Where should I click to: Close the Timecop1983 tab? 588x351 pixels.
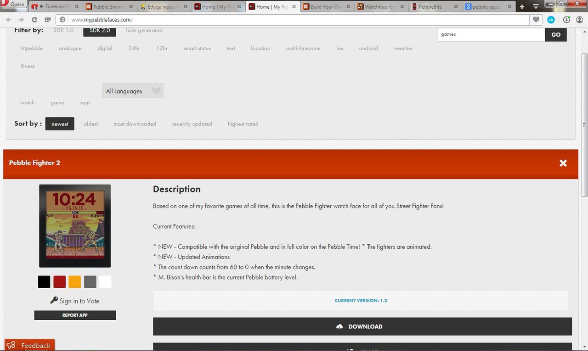click(x=76, y=7)
